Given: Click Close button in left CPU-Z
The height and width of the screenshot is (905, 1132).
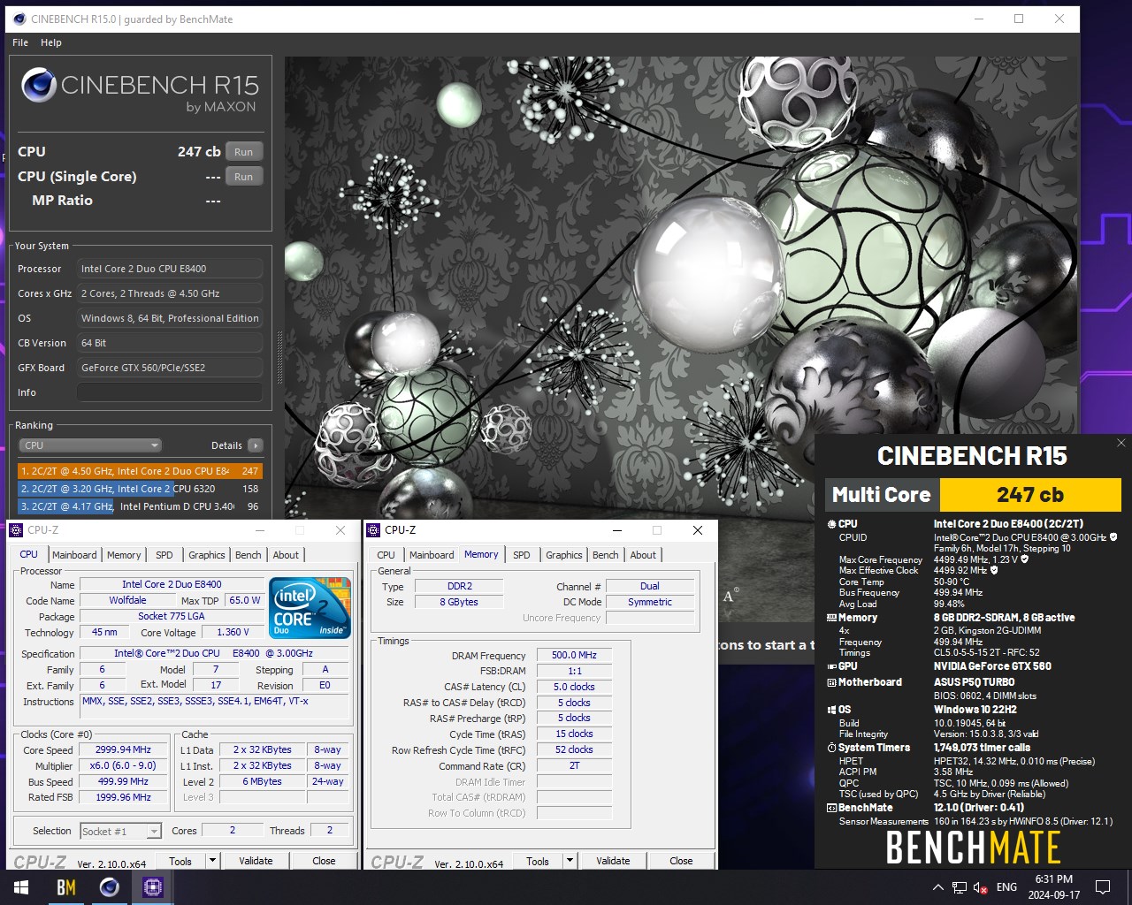Looking at the screenshot, I should [x=324, y=861].
